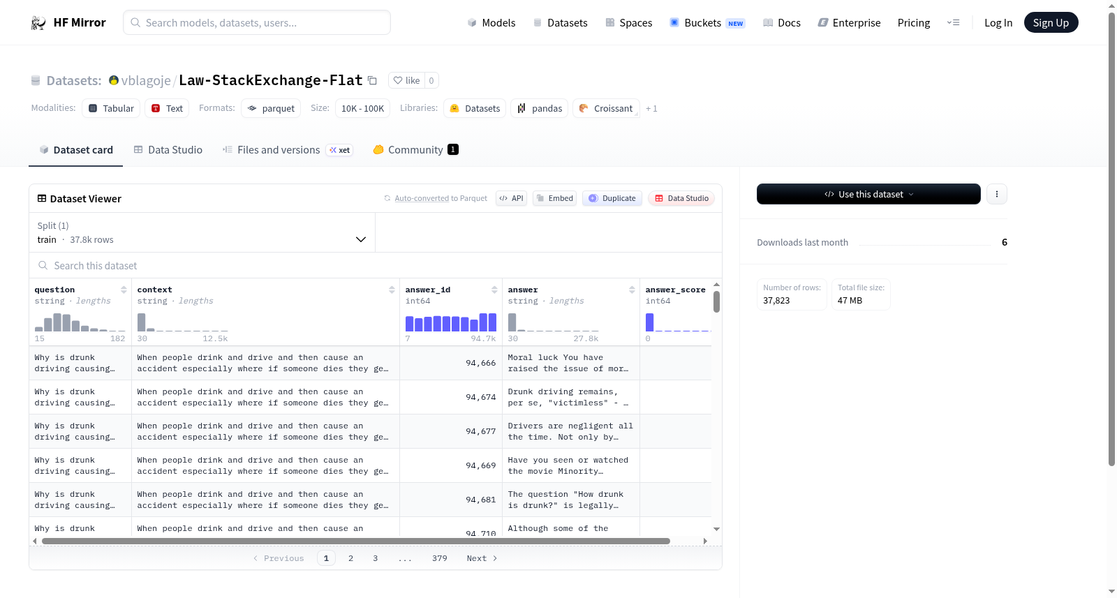The height and width of the screenshot is (598, 1117).
Task: Open the Spaces navigation link
Action: tap(629, 23)
